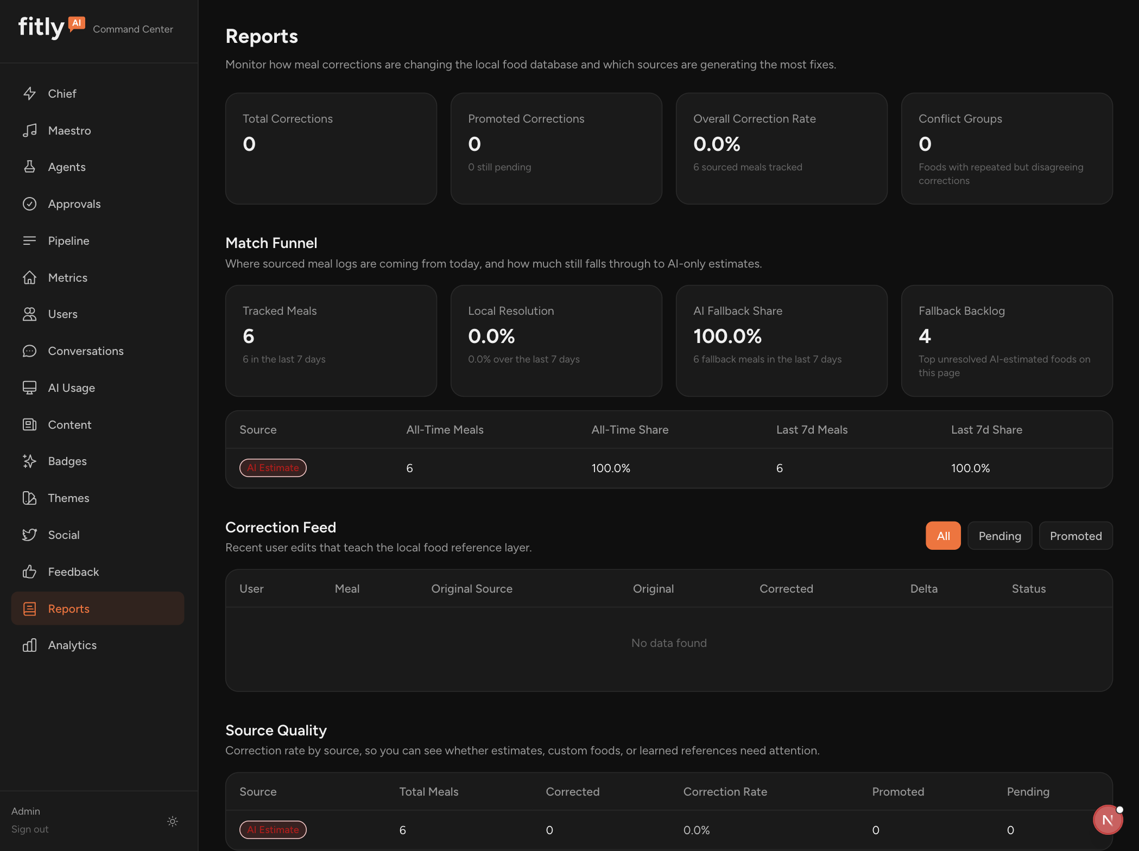
Task: Open the Pipeline view
Action: 68,240
